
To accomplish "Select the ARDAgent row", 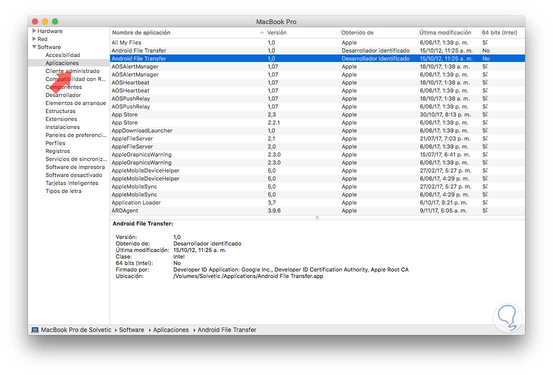I will point(317,211).
